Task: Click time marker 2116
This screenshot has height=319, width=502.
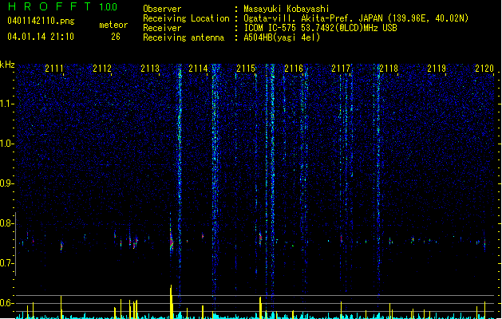Action: 294,68
